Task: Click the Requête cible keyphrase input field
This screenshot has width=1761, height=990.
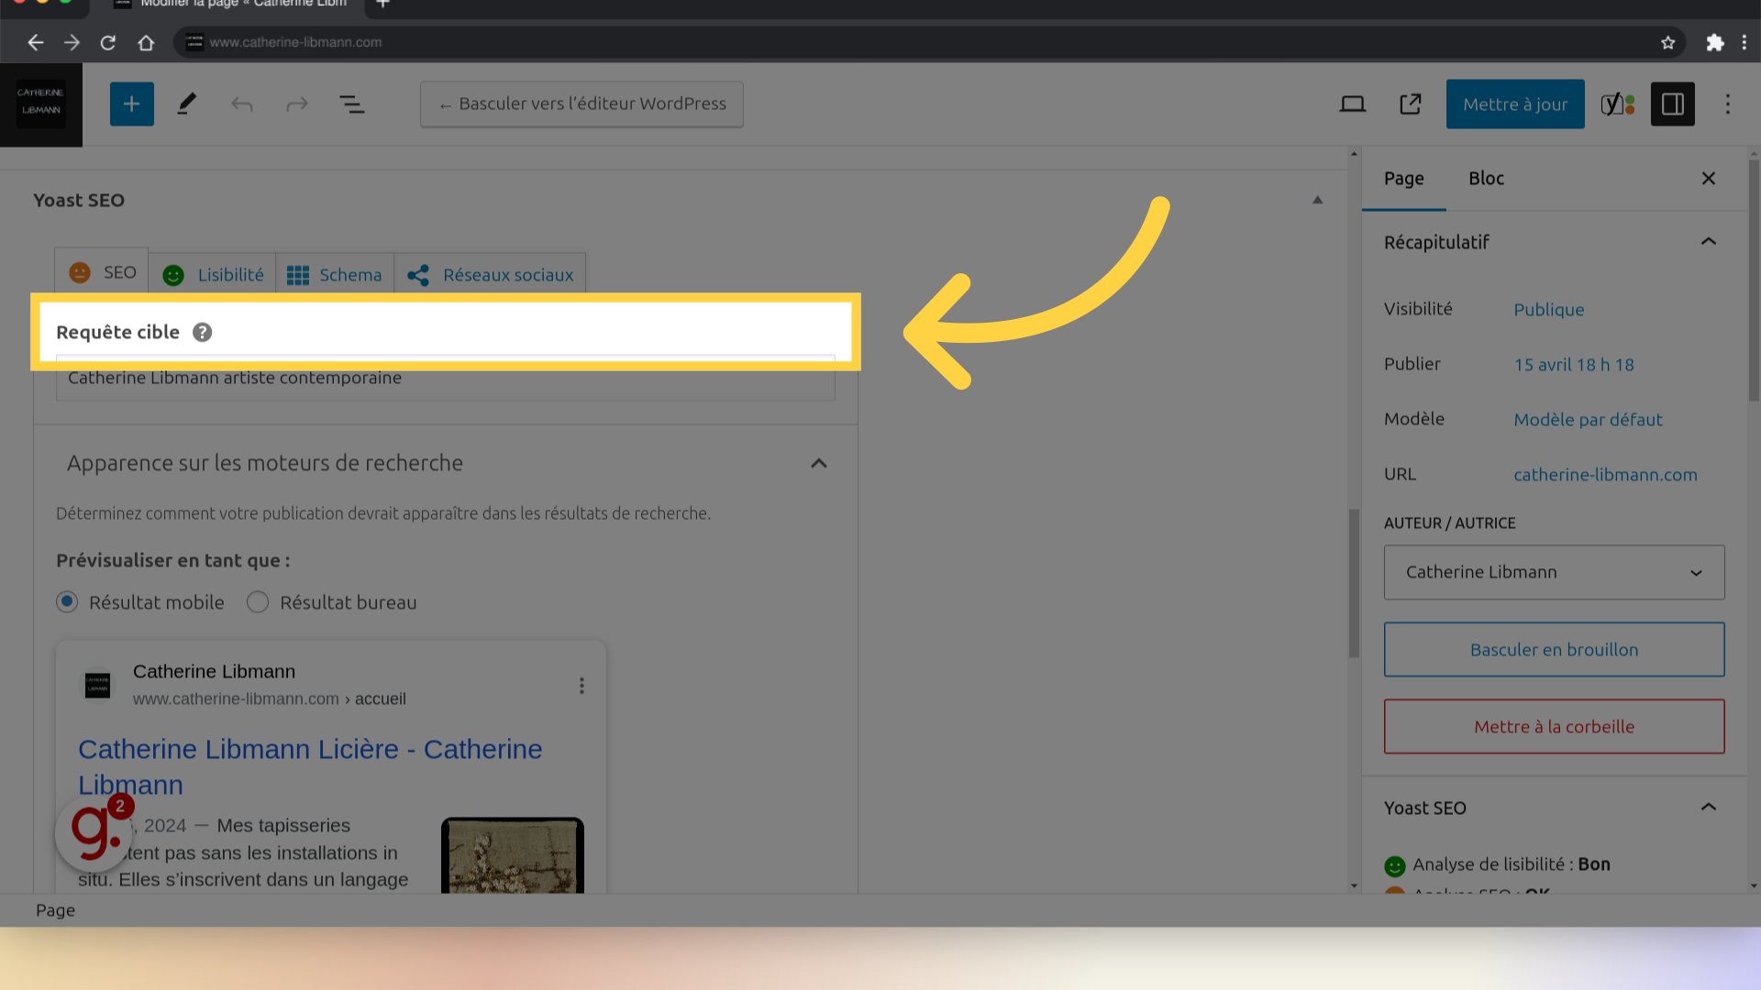Action: [446, 378]
